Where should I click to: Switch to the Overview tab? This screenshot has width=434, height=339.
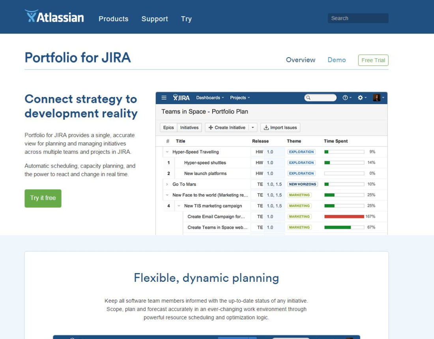(301, 60)
